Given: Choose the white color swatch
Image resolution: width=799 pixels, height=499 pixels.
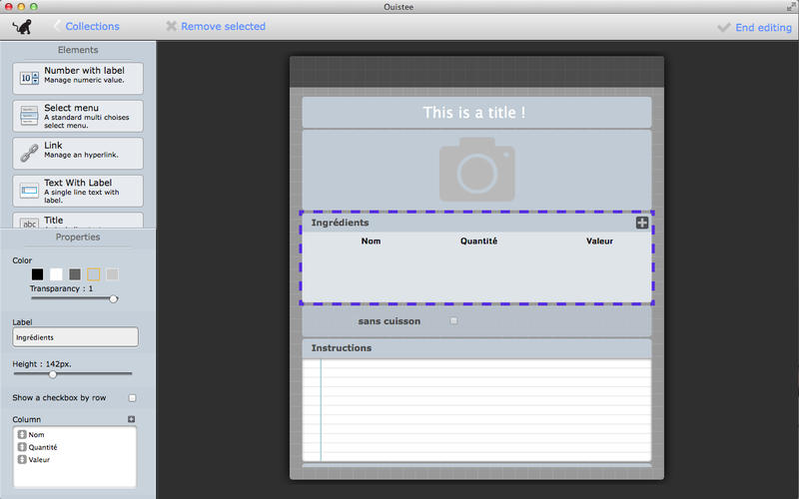Looking at the screenshot, I should point(56,274).
